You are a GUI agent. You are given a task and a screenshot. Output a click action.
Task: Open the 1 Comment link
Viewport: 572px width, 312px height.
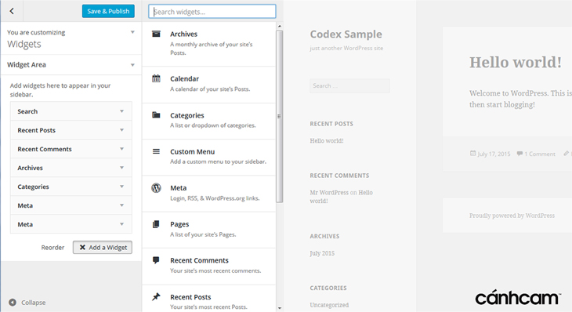(540, 154)
